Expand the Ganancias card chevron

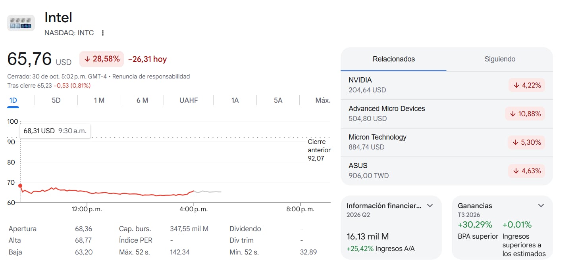[x=541, y=205]
